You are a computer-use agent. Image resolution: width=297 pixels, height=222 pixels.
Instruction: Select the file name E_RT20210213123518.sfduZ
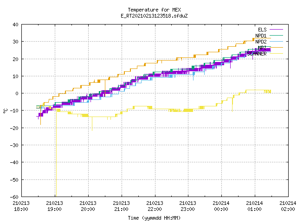point(154,16)
